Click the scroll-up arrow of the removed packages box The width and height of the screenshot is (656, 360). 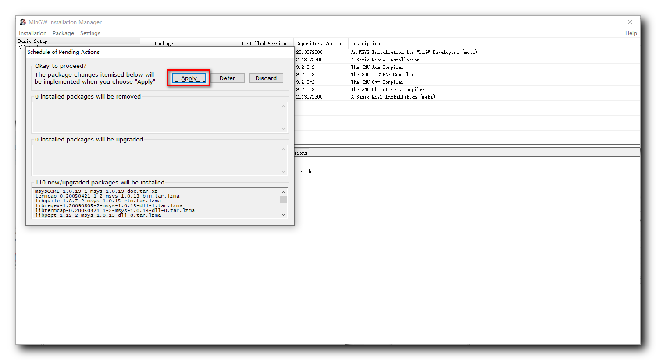[x=284, y=106]
